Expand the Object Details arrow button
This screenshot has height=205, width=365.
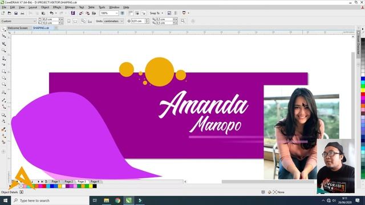click(22, 192)
